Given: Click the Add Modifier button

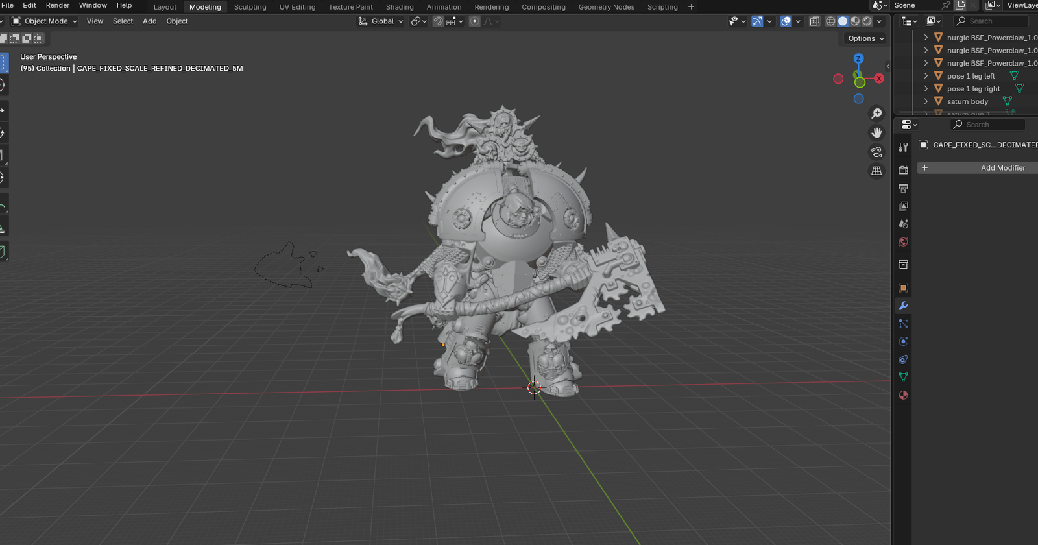Looking at the screenshot, I should pos(978,168).
